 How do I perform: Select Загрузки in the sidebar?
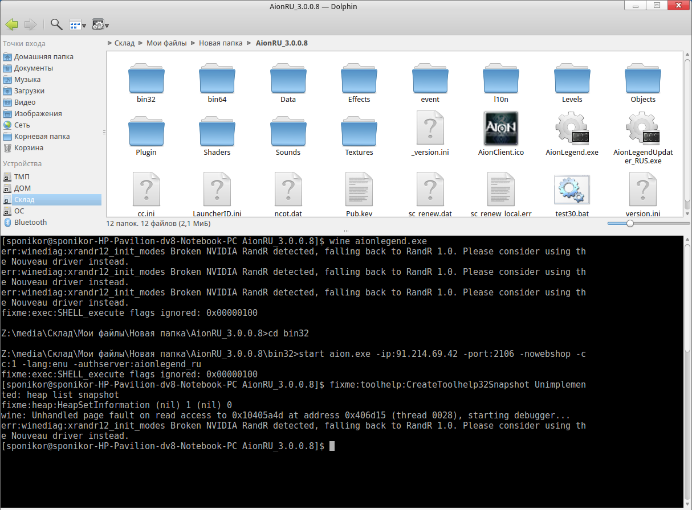click(x=29, y=91)
